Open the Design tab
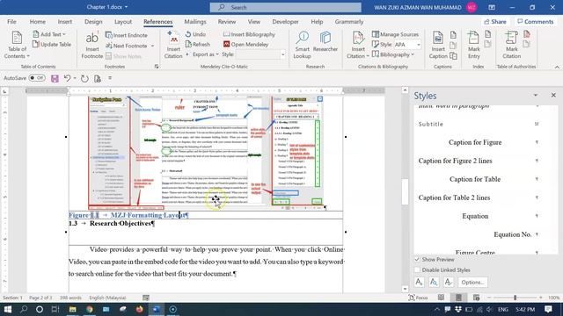This screenshot has width=563, height=316. point(93,21)
